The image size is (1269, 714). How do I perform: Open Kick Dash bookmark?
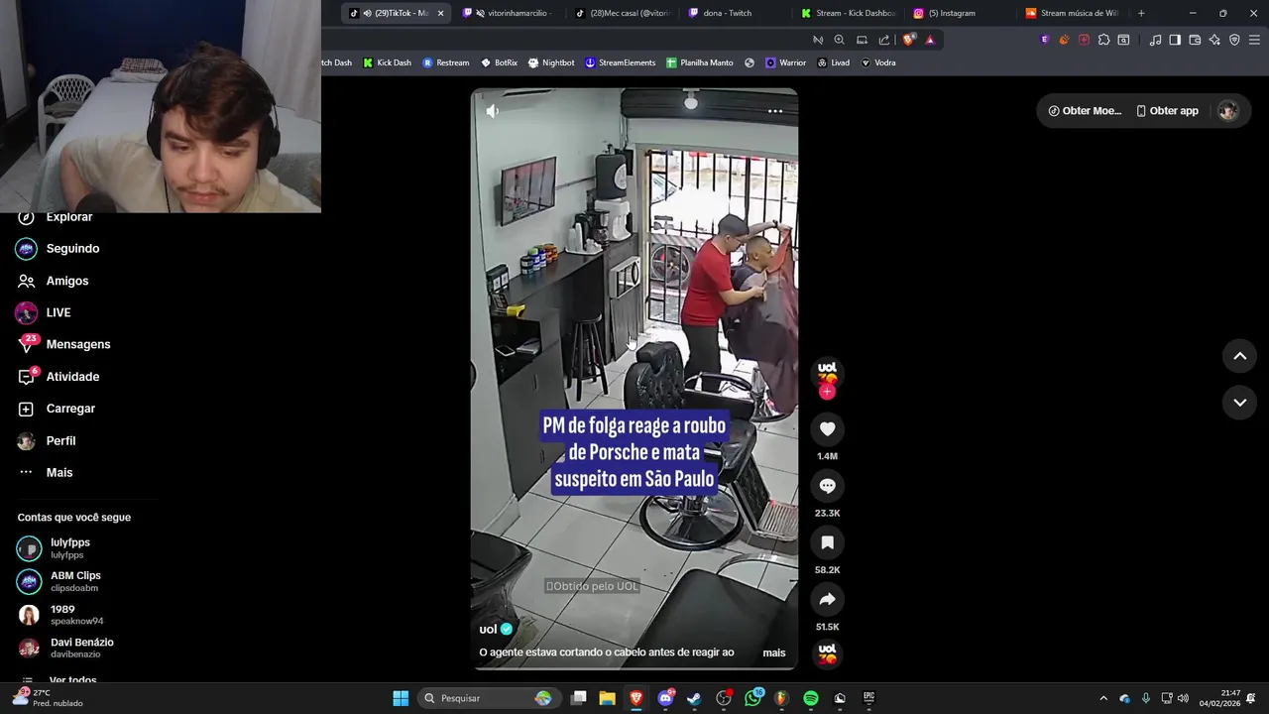[x=388, y=62]
